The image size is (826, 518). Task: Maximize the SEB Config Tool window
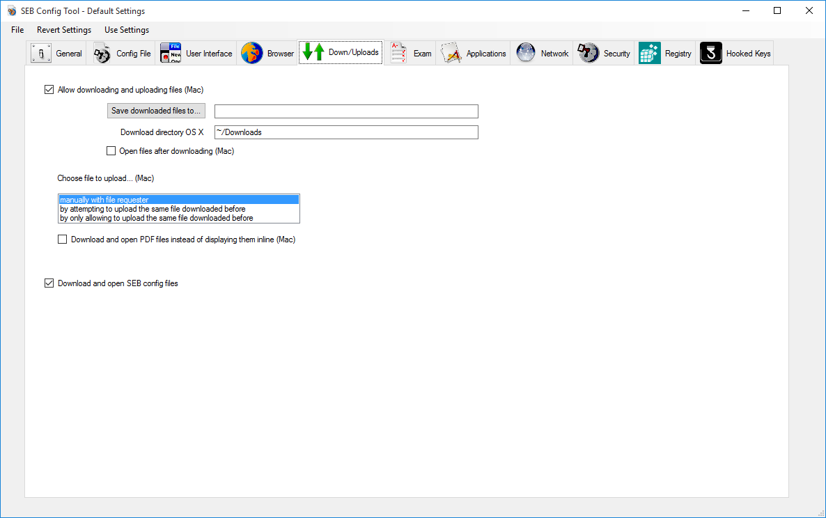[x=777, y=10]
